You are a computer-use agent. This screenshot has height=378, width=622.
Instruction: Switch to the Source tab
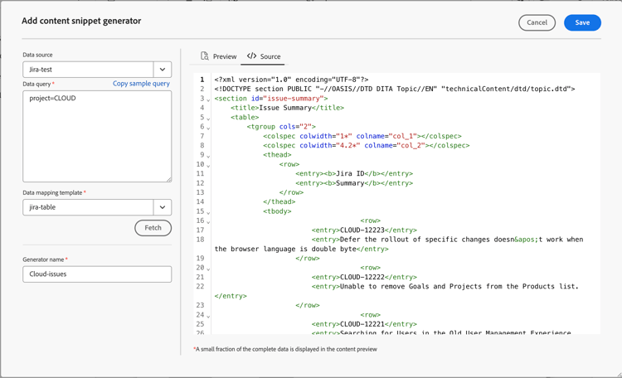click(x=264, y=56)
